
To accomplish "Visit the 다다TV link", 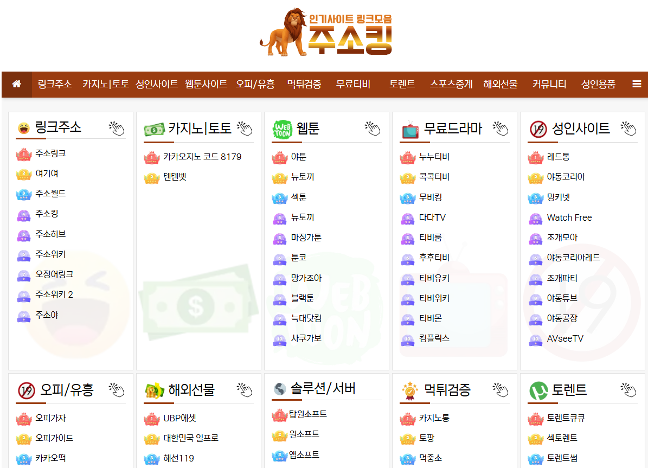I will coord(432,217).
